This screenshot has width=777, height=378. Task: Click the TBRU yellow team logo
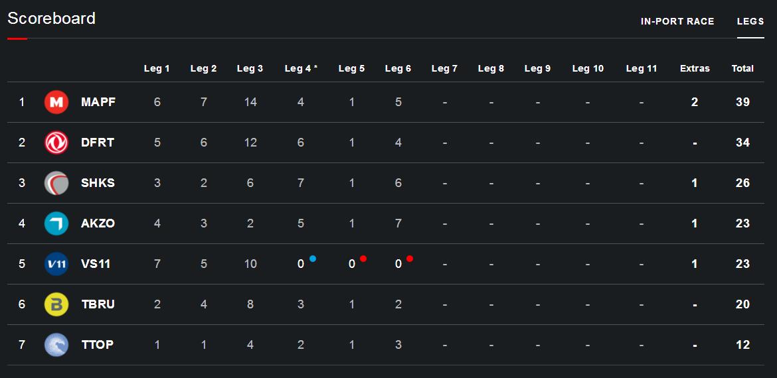tap(56, 304)
